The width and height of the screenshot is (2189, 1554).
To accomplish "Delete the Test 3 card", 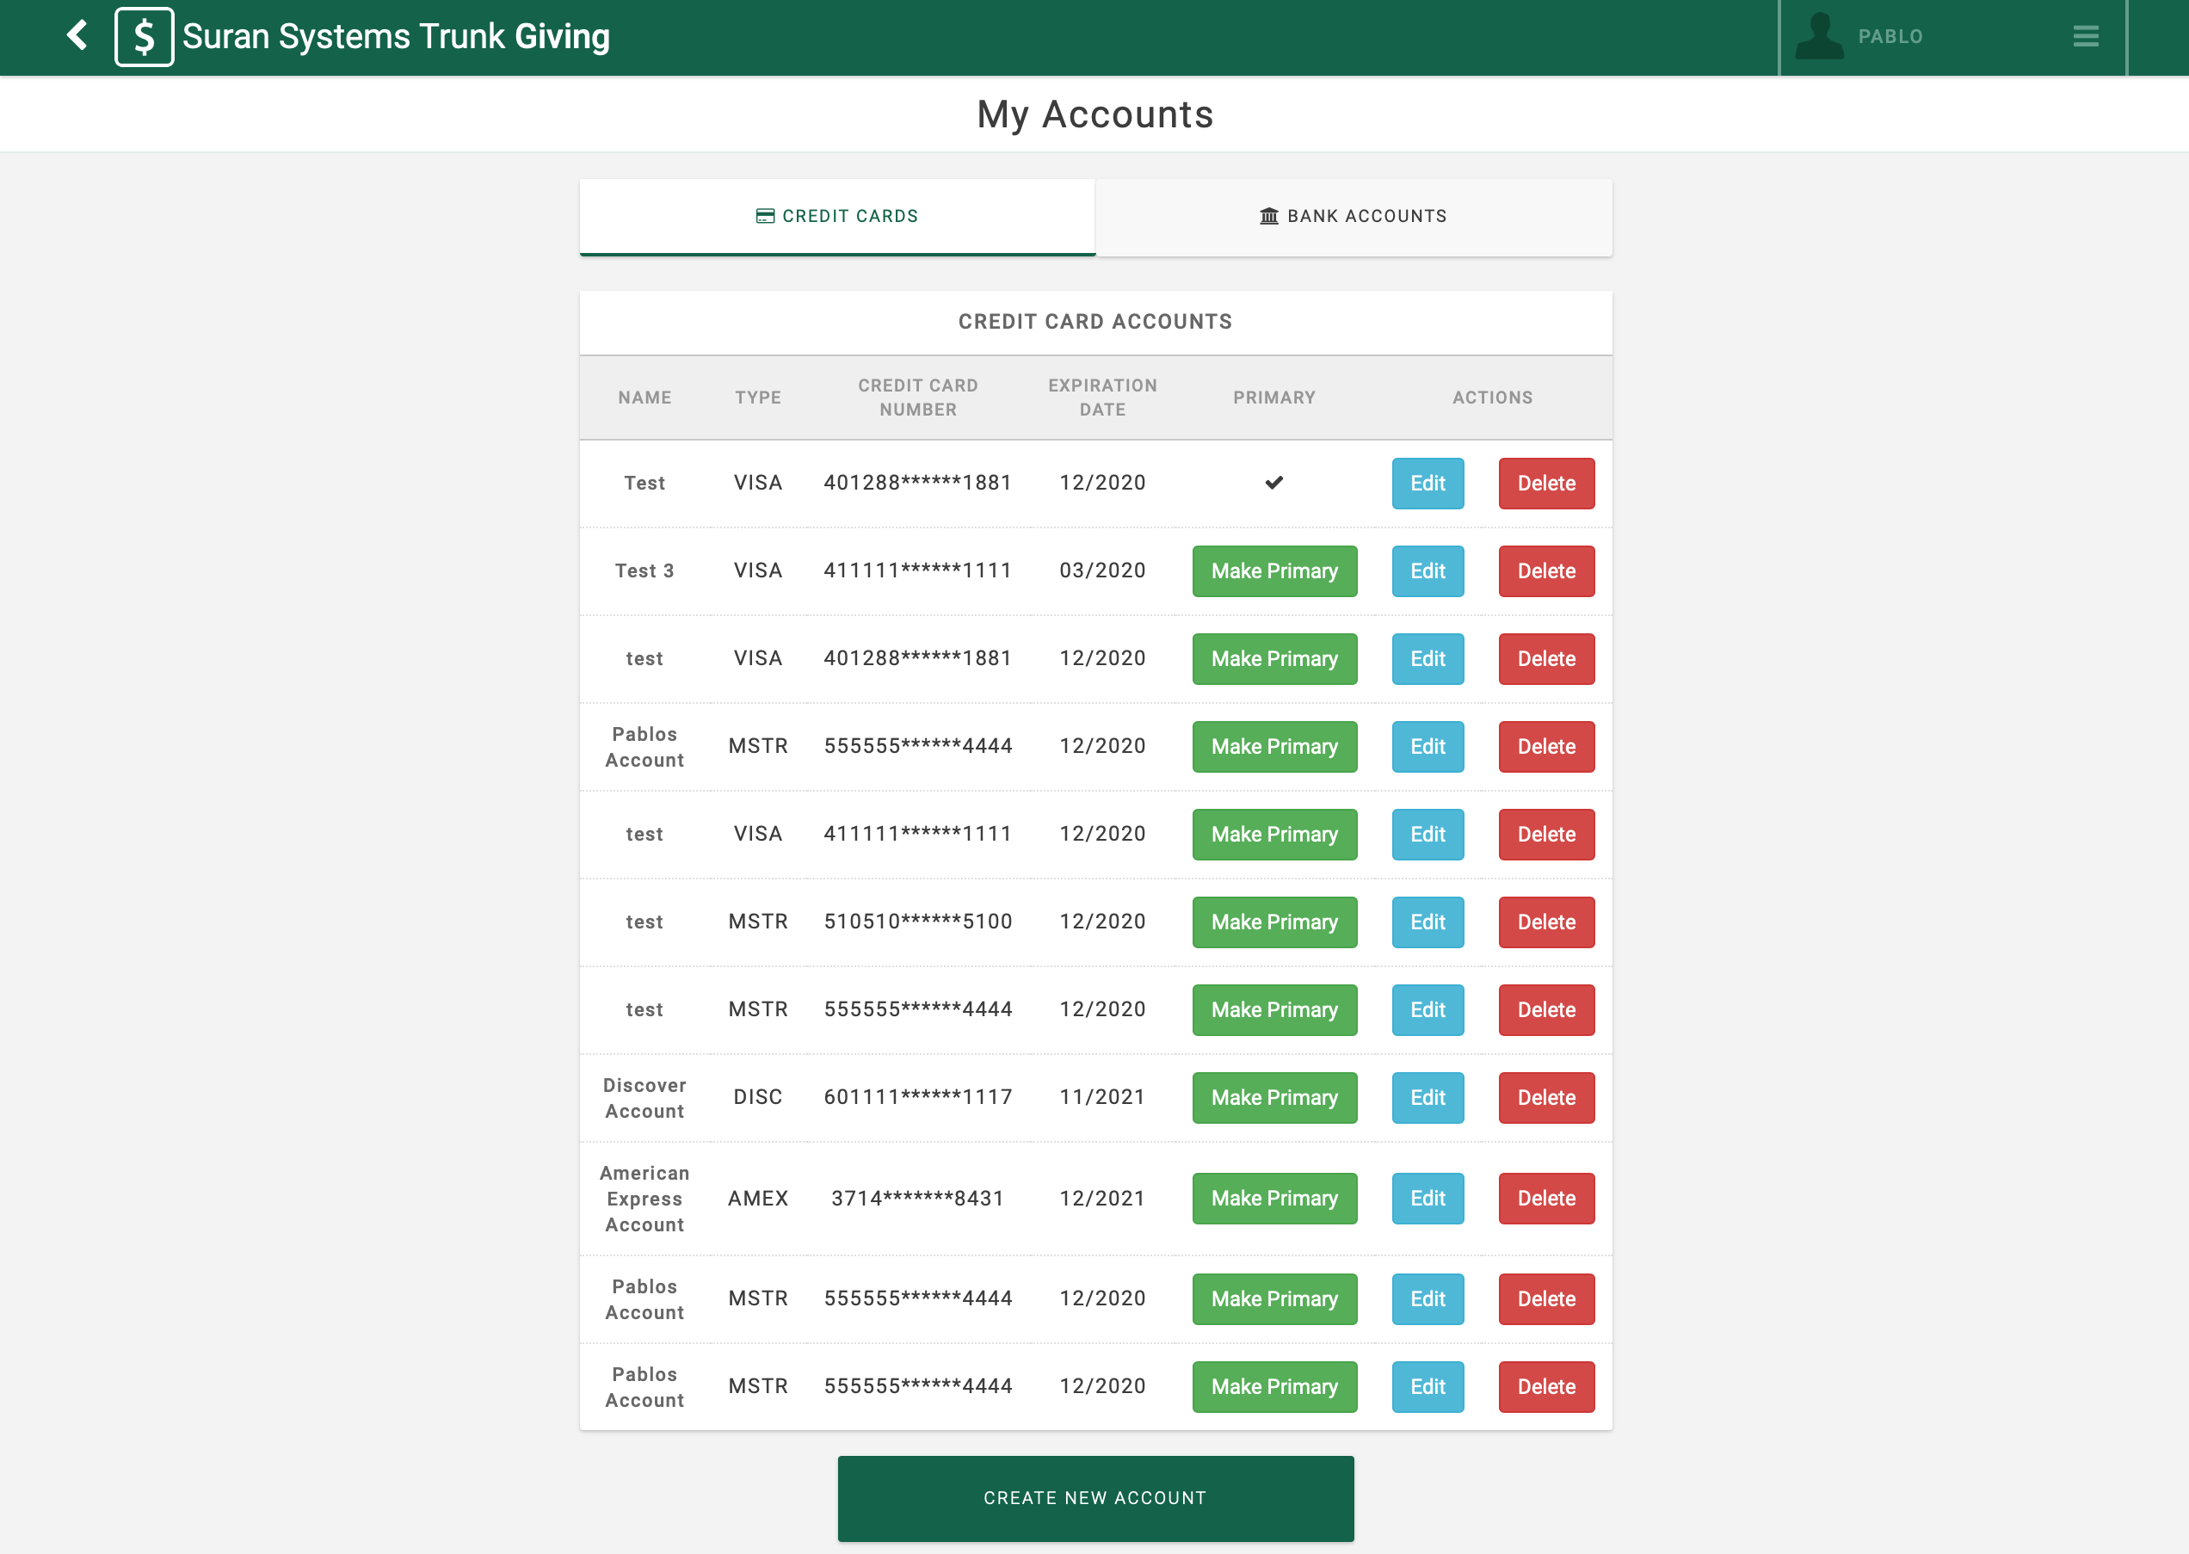I will pyautogui.click(x=1545, y=571).
